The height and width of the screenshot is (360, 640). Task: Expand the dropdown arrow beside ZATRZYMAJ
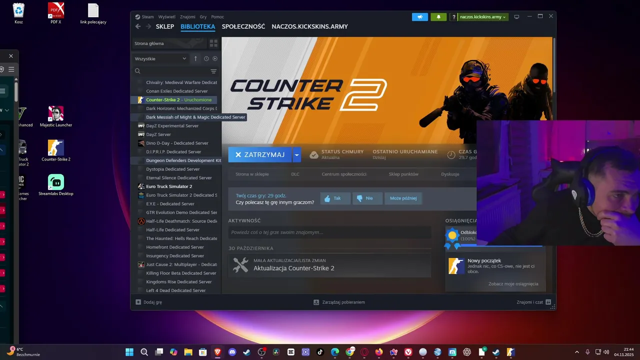click(x=297, y=155)
